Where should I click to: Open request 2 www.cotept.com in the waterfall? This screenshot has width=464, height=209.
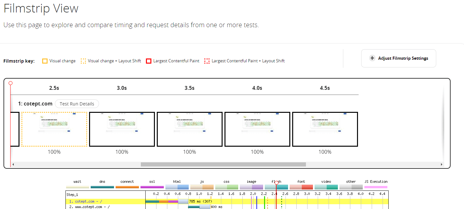point(89,207)
